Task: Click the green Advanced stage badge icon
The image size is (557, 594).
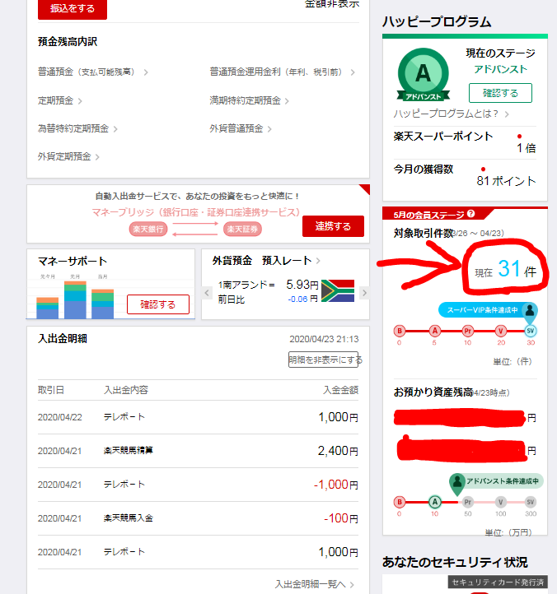Action: coord(422,77)
